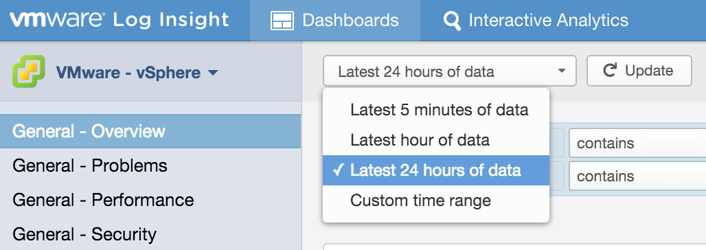706x250 pixels.
Task: Open General - Performance dashboard
Action: 150,200
